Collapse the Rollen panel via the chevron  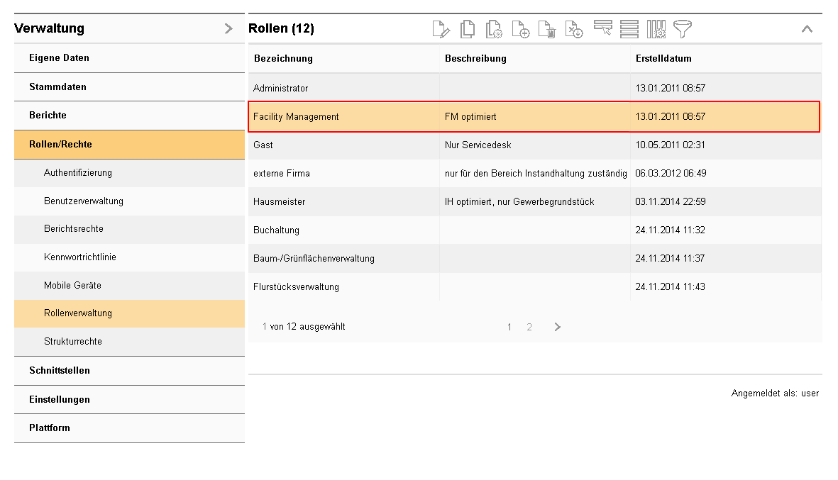coord(807,29)
